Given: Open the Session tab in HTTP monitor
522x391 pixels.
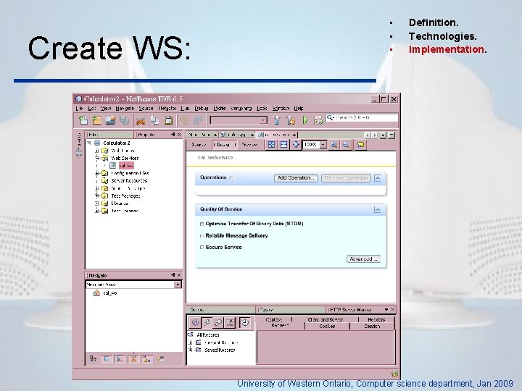Looking at the screenshot, I should (x=372, y=327).
